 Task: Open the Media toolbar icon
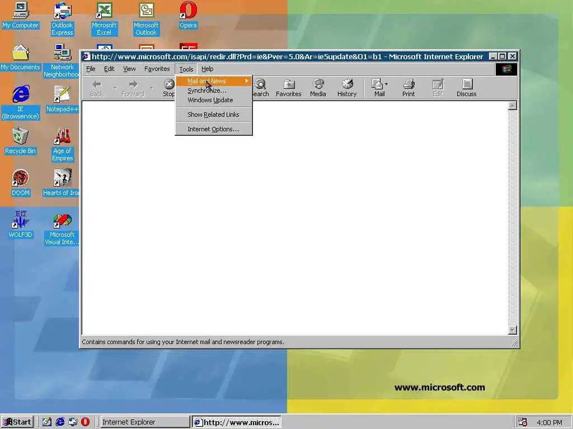318,88
